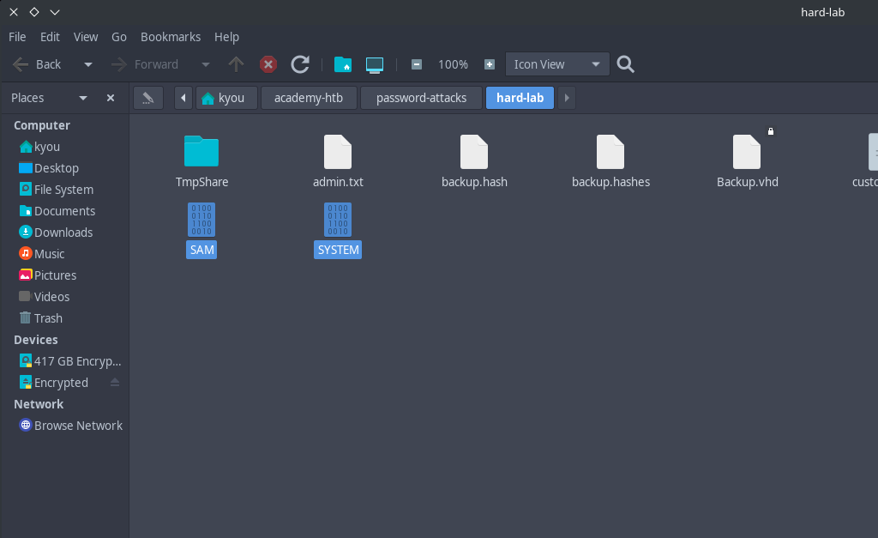Open Downloads in the sidebar
Image resolution: width=878 pixels, height=538 pixels.
click(63, 233)
